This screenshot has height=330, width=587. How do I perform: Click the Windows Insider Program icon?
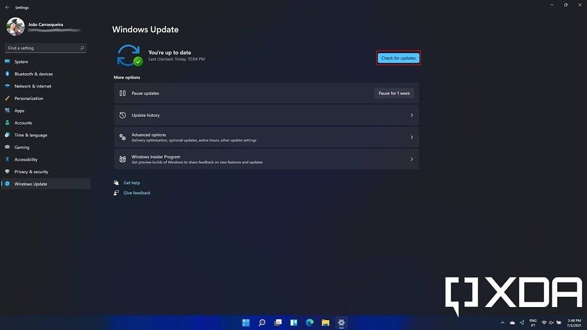click(x=123, y=159)
